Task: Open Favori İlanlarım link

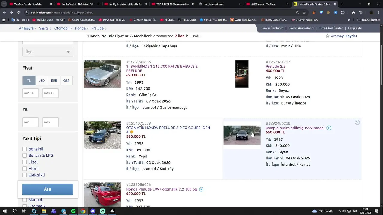Action: [272, 28]
